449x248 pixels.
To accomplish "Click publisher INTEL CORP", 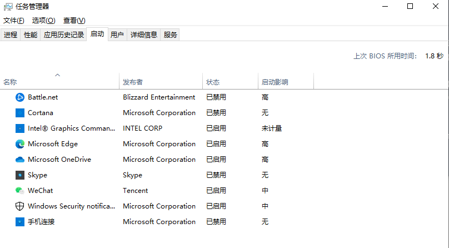I will click(143, 128).
